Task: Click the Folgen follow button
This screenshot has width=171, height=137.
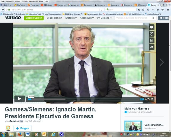Action: (22, 128)
